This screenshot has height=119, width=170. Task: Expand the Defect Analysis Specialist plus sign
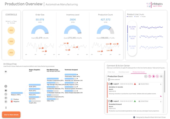(77, 91)
